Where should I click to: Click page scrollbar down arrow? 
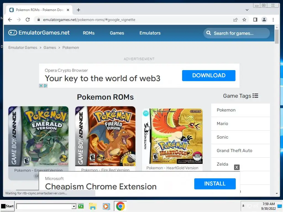(277, 194)
